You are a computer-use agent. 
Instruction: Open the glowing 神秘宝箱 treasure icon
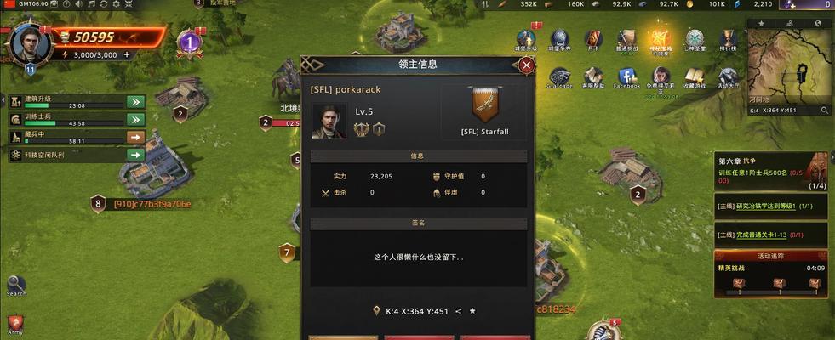point(660,39)
